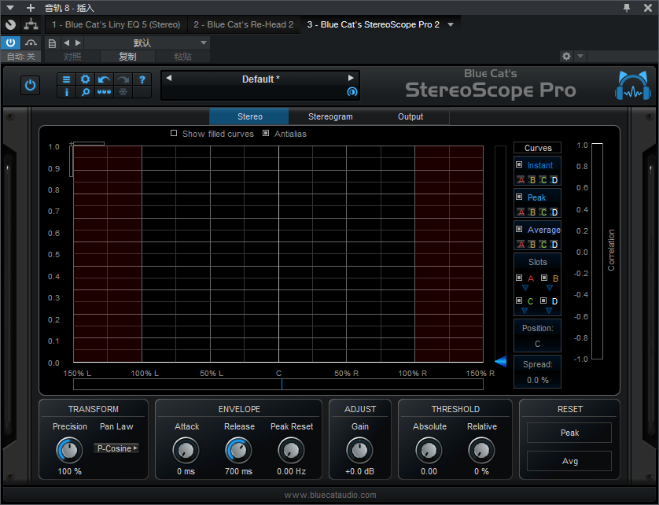Click the blue triangle level marker
The image size is (659, 505).
click(501, 361)
